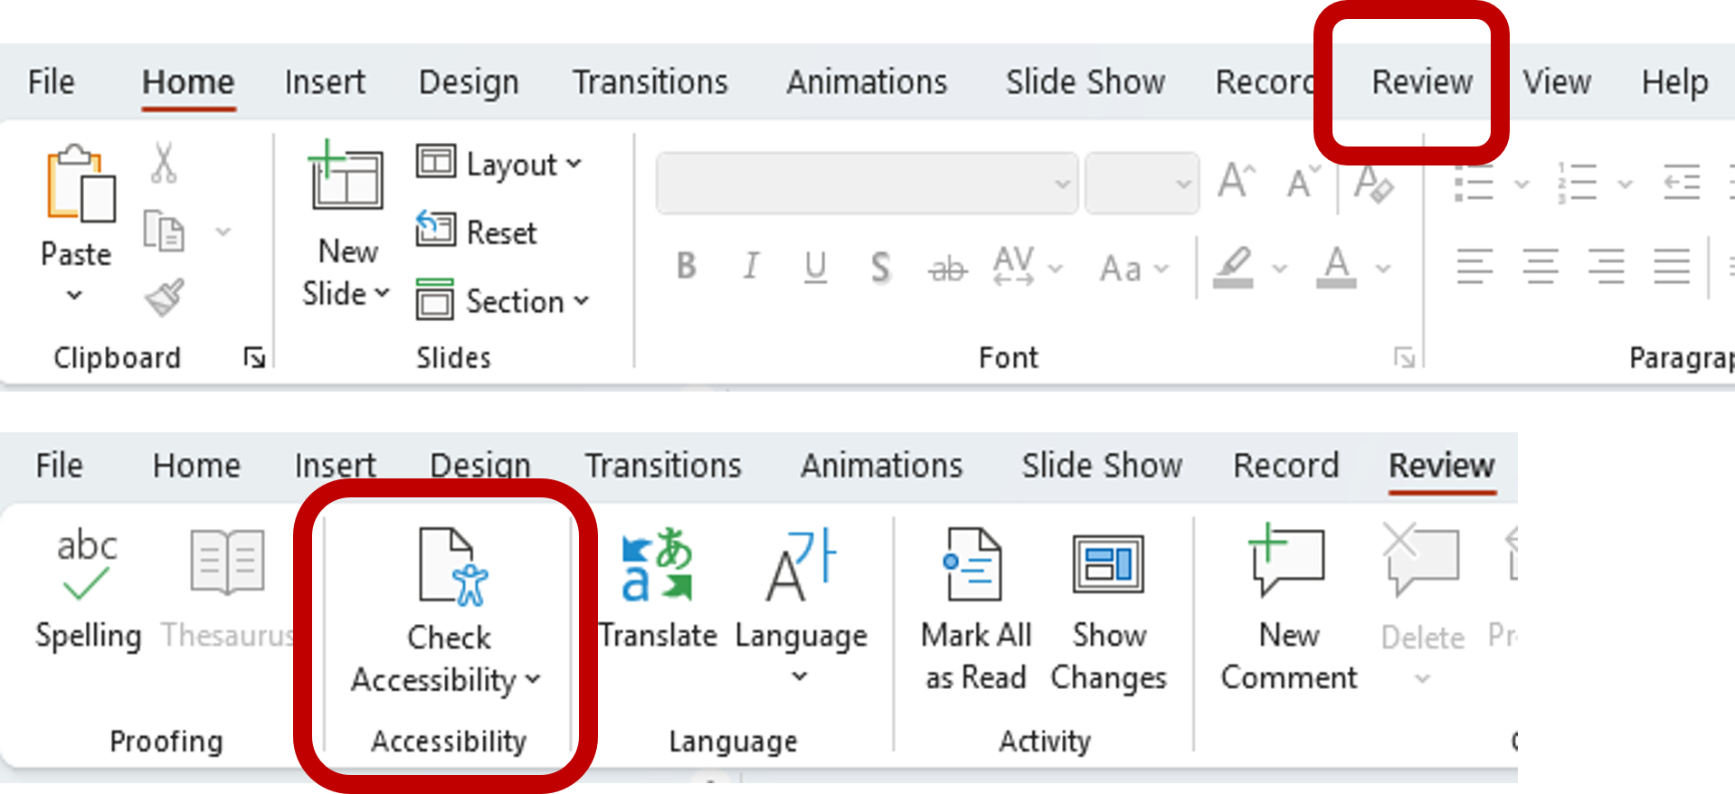Viewport: 1735px width, 794px height.
Task: Apply text highlight color
Action: click(x=1233, y=268)
